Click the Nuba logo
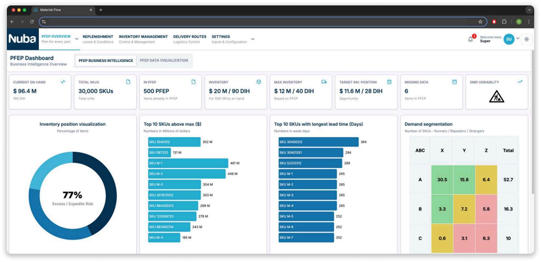The width and height of the screenshot is (541, 262). pos(22,39)
